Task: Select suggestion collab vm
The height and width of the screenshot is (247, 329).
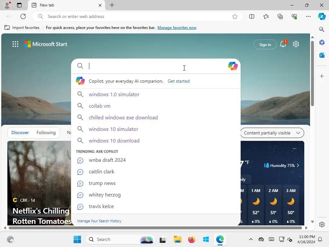Action: (156, 106)
